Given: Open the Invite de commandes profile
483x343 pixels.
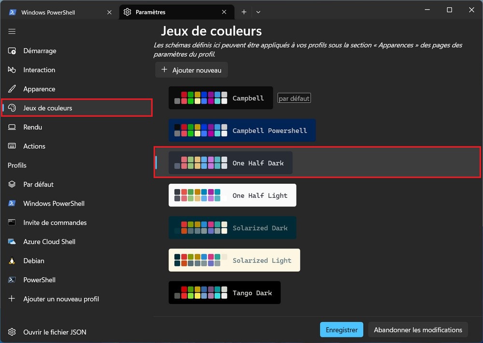Looking at the screenshot, I should [77, 222].
